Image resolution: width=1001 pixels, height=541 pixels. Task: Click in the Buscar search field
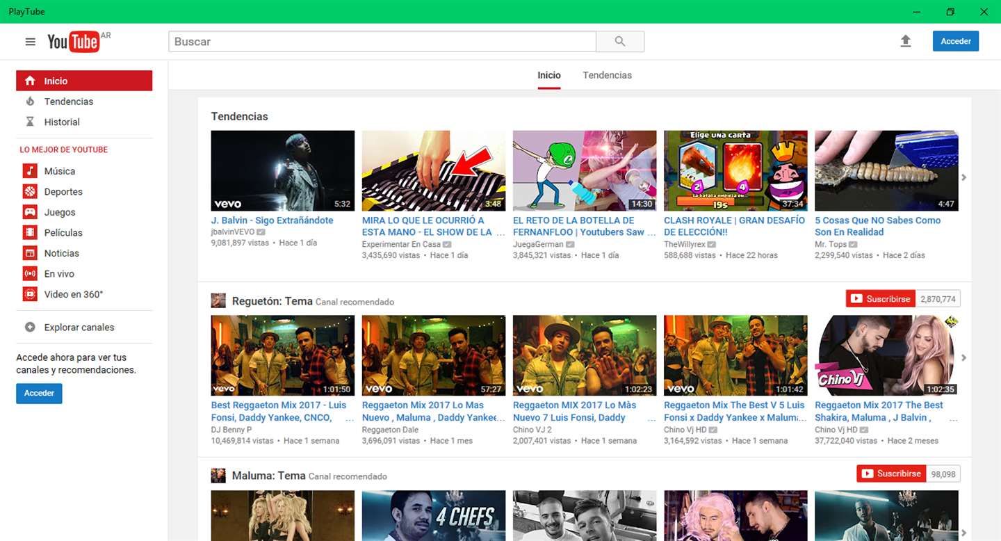click(382, 42)
